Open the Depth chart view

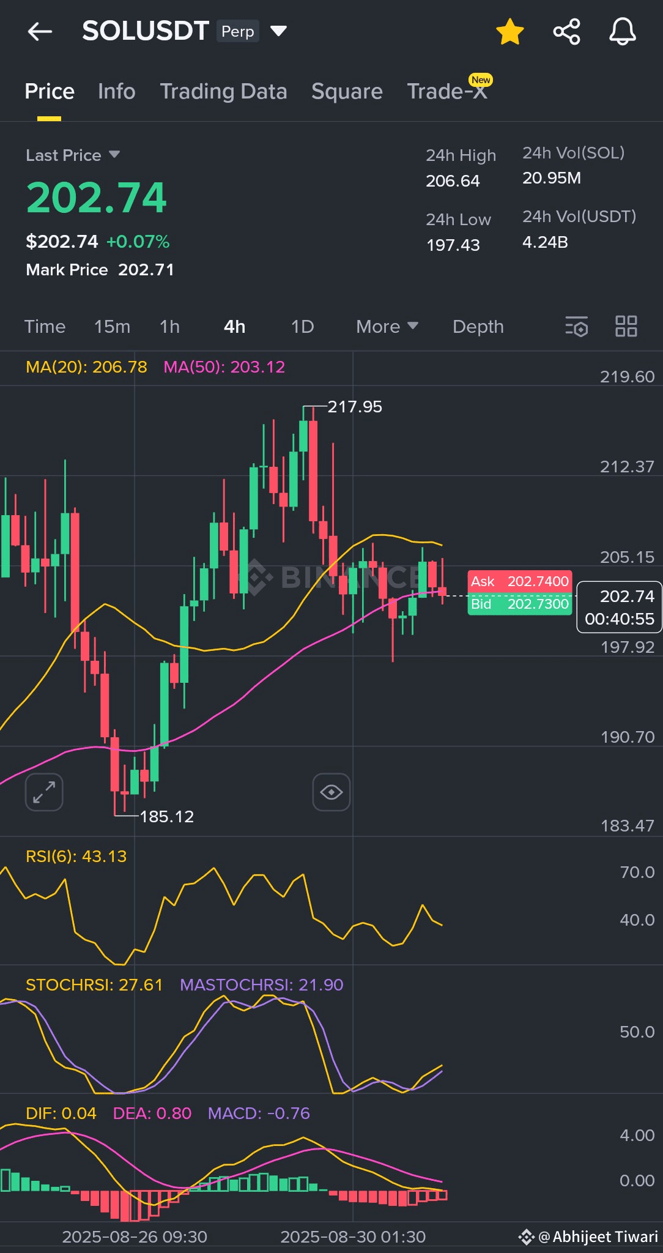pos(478,327)
